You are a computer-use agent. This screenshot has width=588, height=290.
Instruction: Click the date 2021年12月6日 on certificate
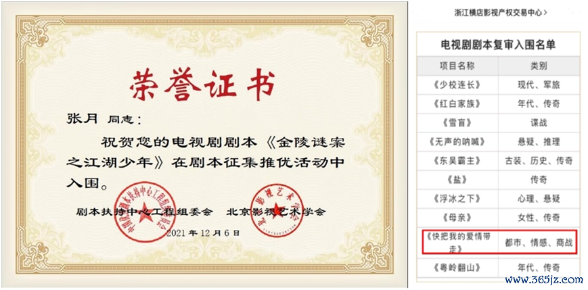[x=203, y=233]
